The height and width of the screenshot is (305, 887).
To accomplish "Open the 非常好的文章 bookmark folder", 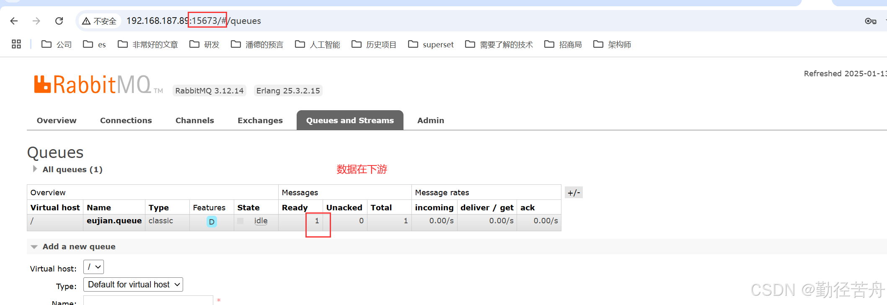I will coord(148,44).
